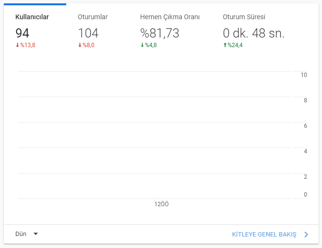Click the chevron next to KİTLEYE GENEL BAKIŞ

tap(306, 235)
